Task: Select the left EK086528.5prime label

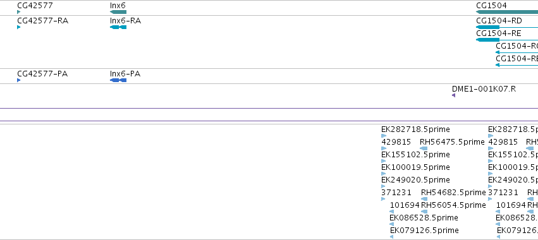Action: coord(424,218)
